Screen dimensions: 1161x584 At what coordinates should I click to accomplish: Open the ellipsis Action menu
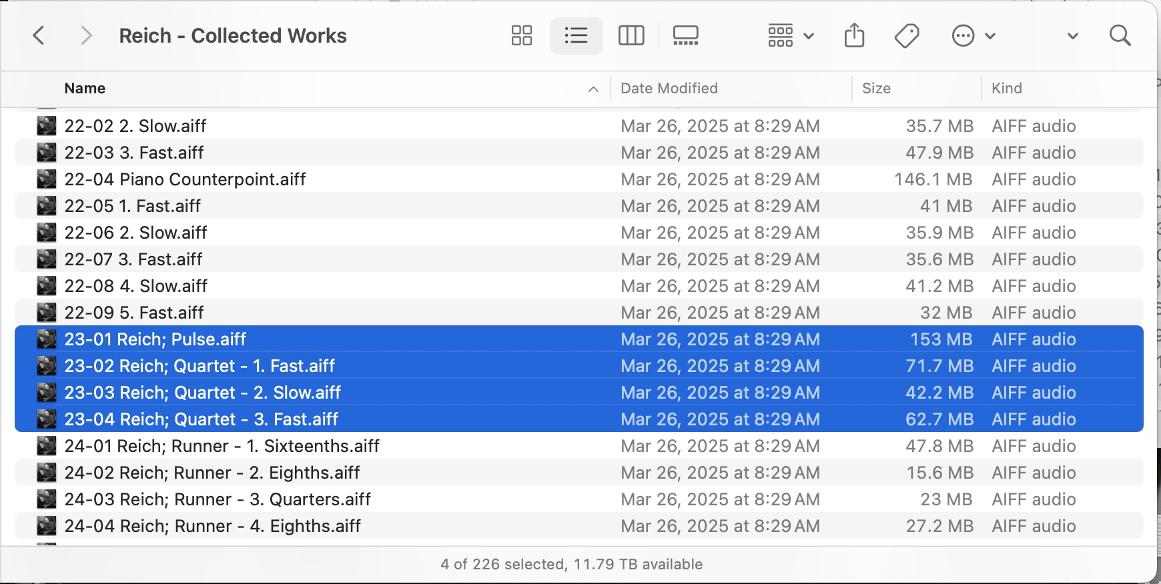click(x=974, y=35)
